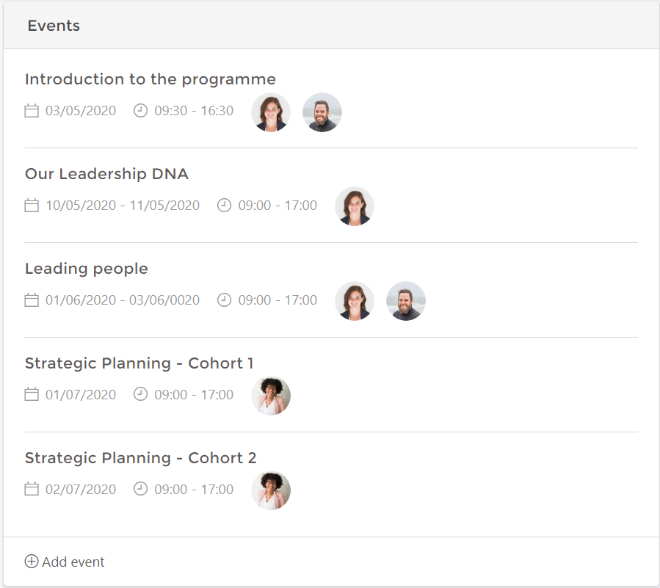The image size is (660, 588).
Task: Click calendar icon beside 01/06/2020 date range
Action: pyautogui.click(x=32, y=300)
